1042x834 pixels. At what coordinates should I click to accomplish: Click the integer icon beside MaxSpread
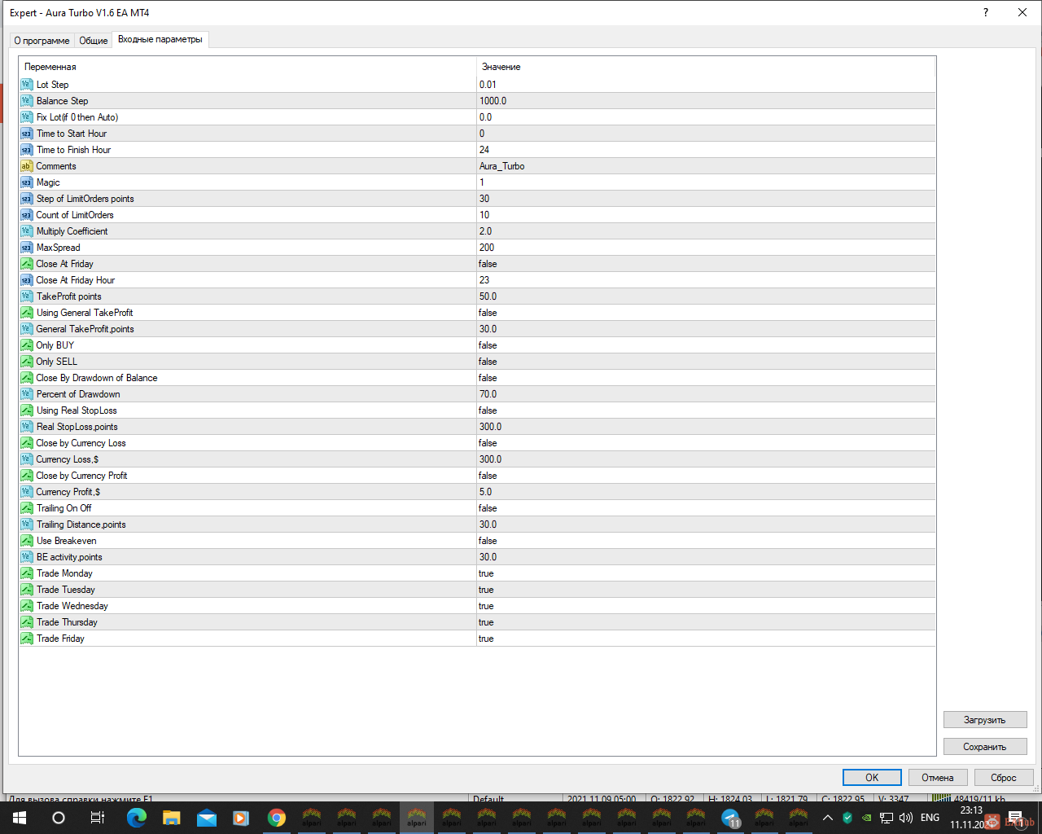(27, 248)
